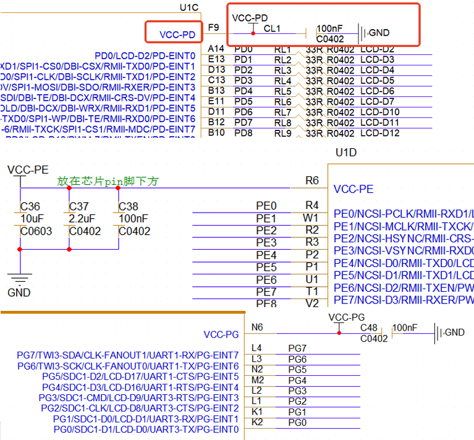Click the VCC-PG power port above C48
This screenshot has width=474, height=440.
tap(344, 318)
